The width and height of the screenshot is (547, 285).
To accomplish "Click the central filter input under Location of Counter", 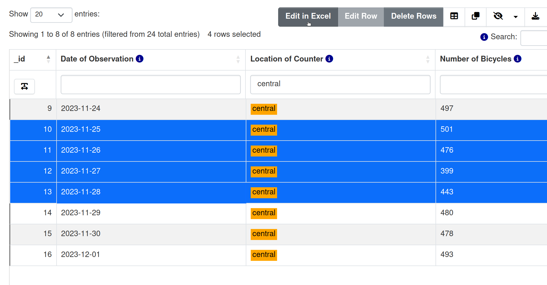I will point(340,84).
